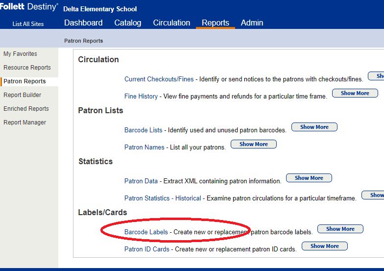The width and height of the screenshot is (384, 271).
Task: Open the Barcode Lists report link
Action: pyautogui.click(x=143, y=130)
